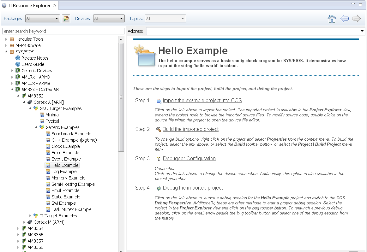Click the debug bug icon in Step 4
367x252 pixels.
159,188
